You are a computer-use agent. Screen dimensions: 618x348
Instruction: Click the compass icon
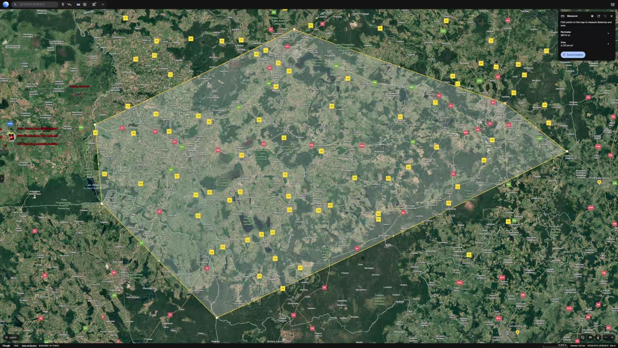pos(598,337)
